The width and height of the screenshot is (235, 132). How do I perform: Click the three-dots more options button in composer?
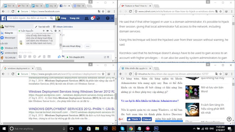[x=88, y=46]
